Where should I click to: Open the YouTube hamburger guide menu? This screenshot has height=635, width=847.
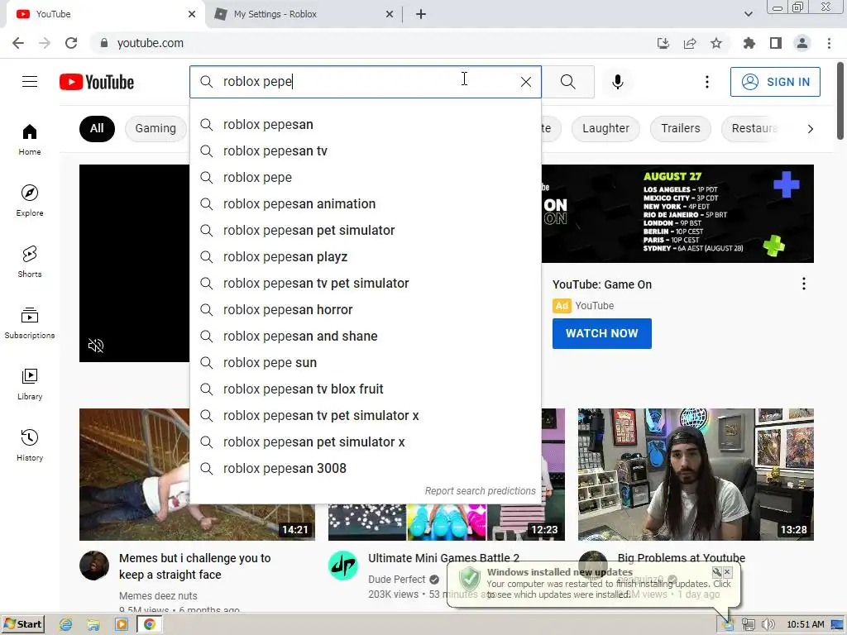point(30,82)
